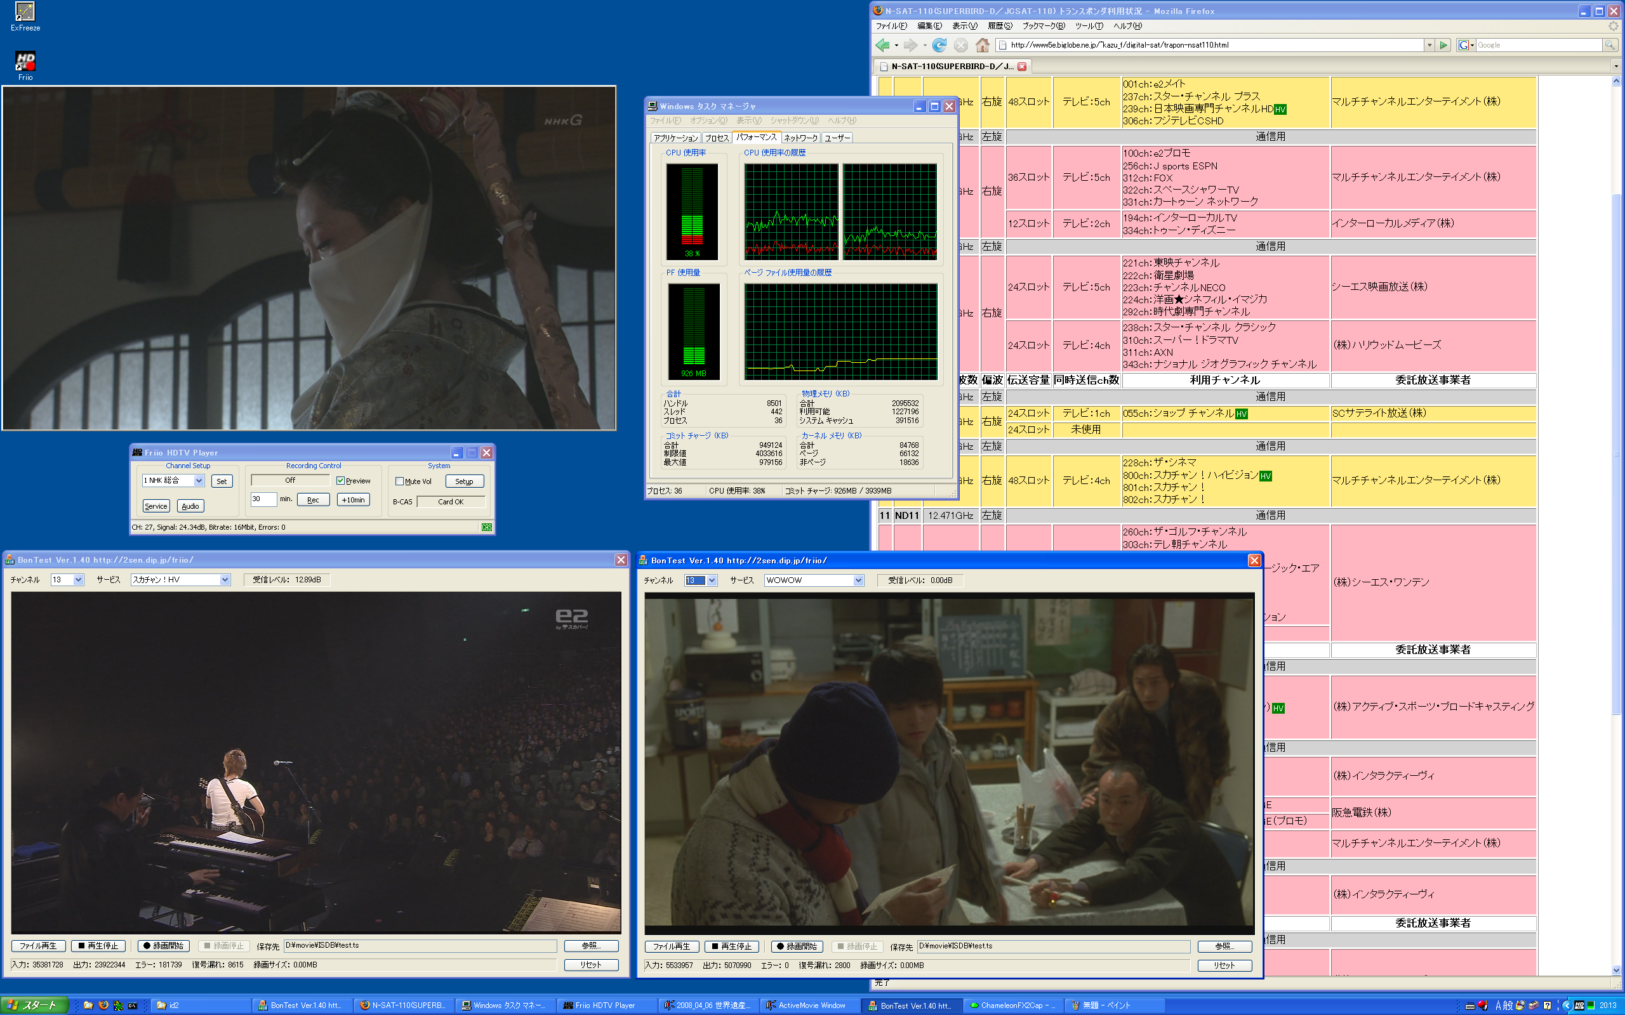Screen dimensions: 1625x1015
Task: Click +10min recording button
Action: (x=353, y=500)
